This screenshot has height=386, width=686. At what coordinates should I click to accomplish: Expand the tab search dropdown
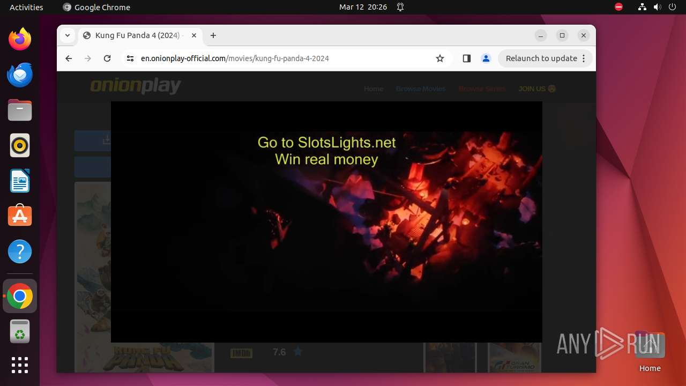tap(68, 35)
